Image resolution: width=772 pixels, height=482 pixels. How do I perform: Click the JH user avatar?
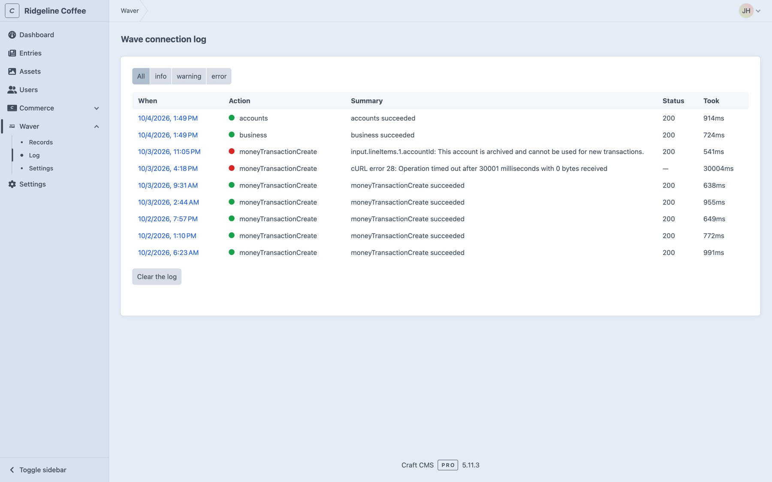(746, 11)
